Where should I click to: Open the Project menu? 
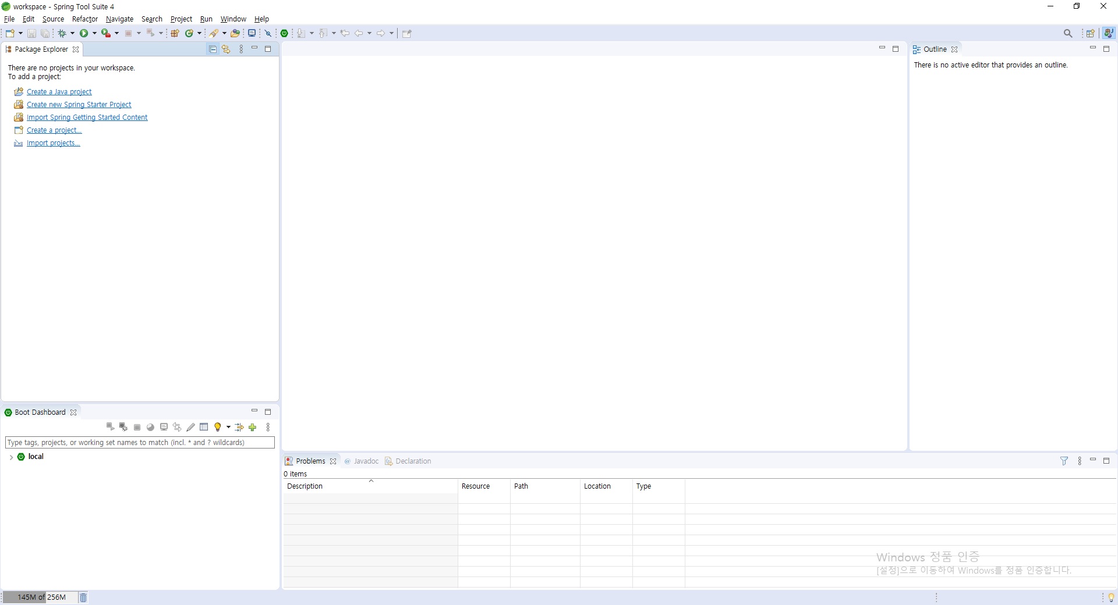click(x=181, y=19)
